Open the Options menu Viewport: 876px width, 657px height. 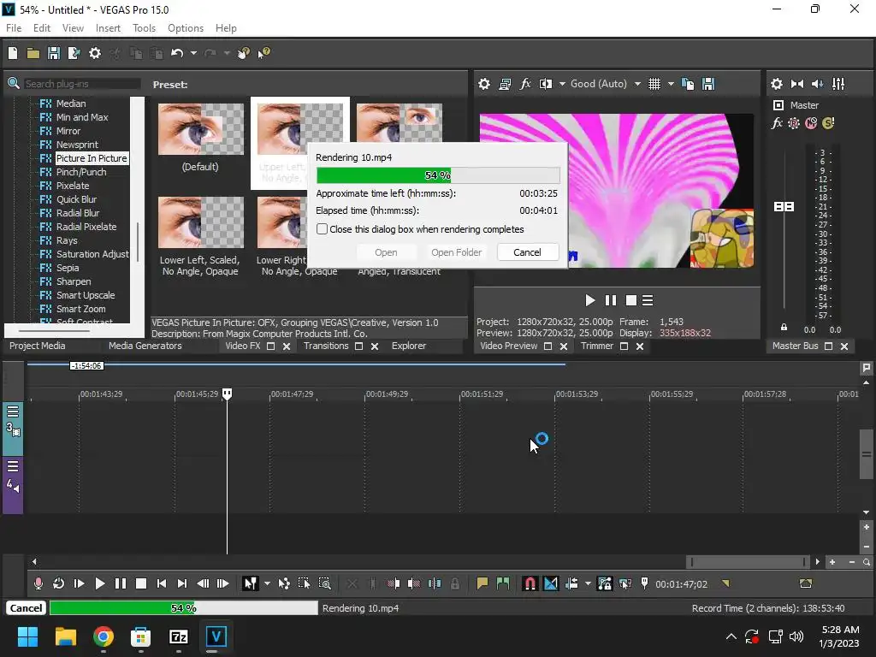coord(186,28)
